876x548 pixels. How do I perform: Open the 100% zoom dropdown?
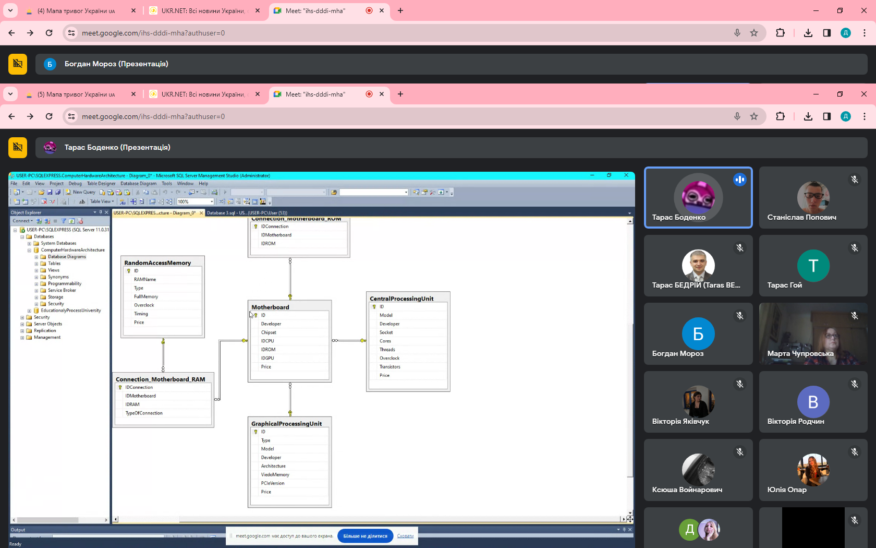[x=211, y=201]
